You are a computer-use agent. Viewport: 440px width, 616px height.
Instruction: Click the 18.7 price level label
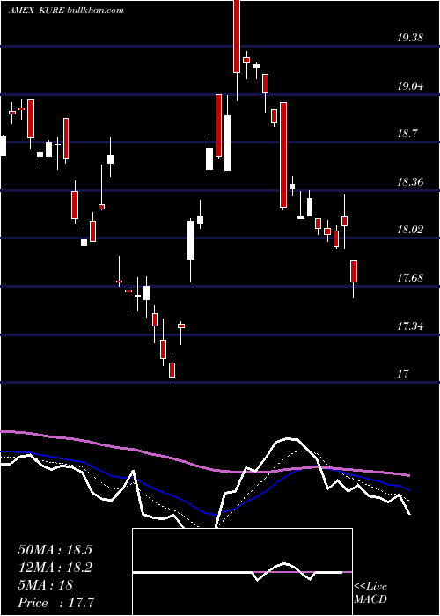coord(407,134)
